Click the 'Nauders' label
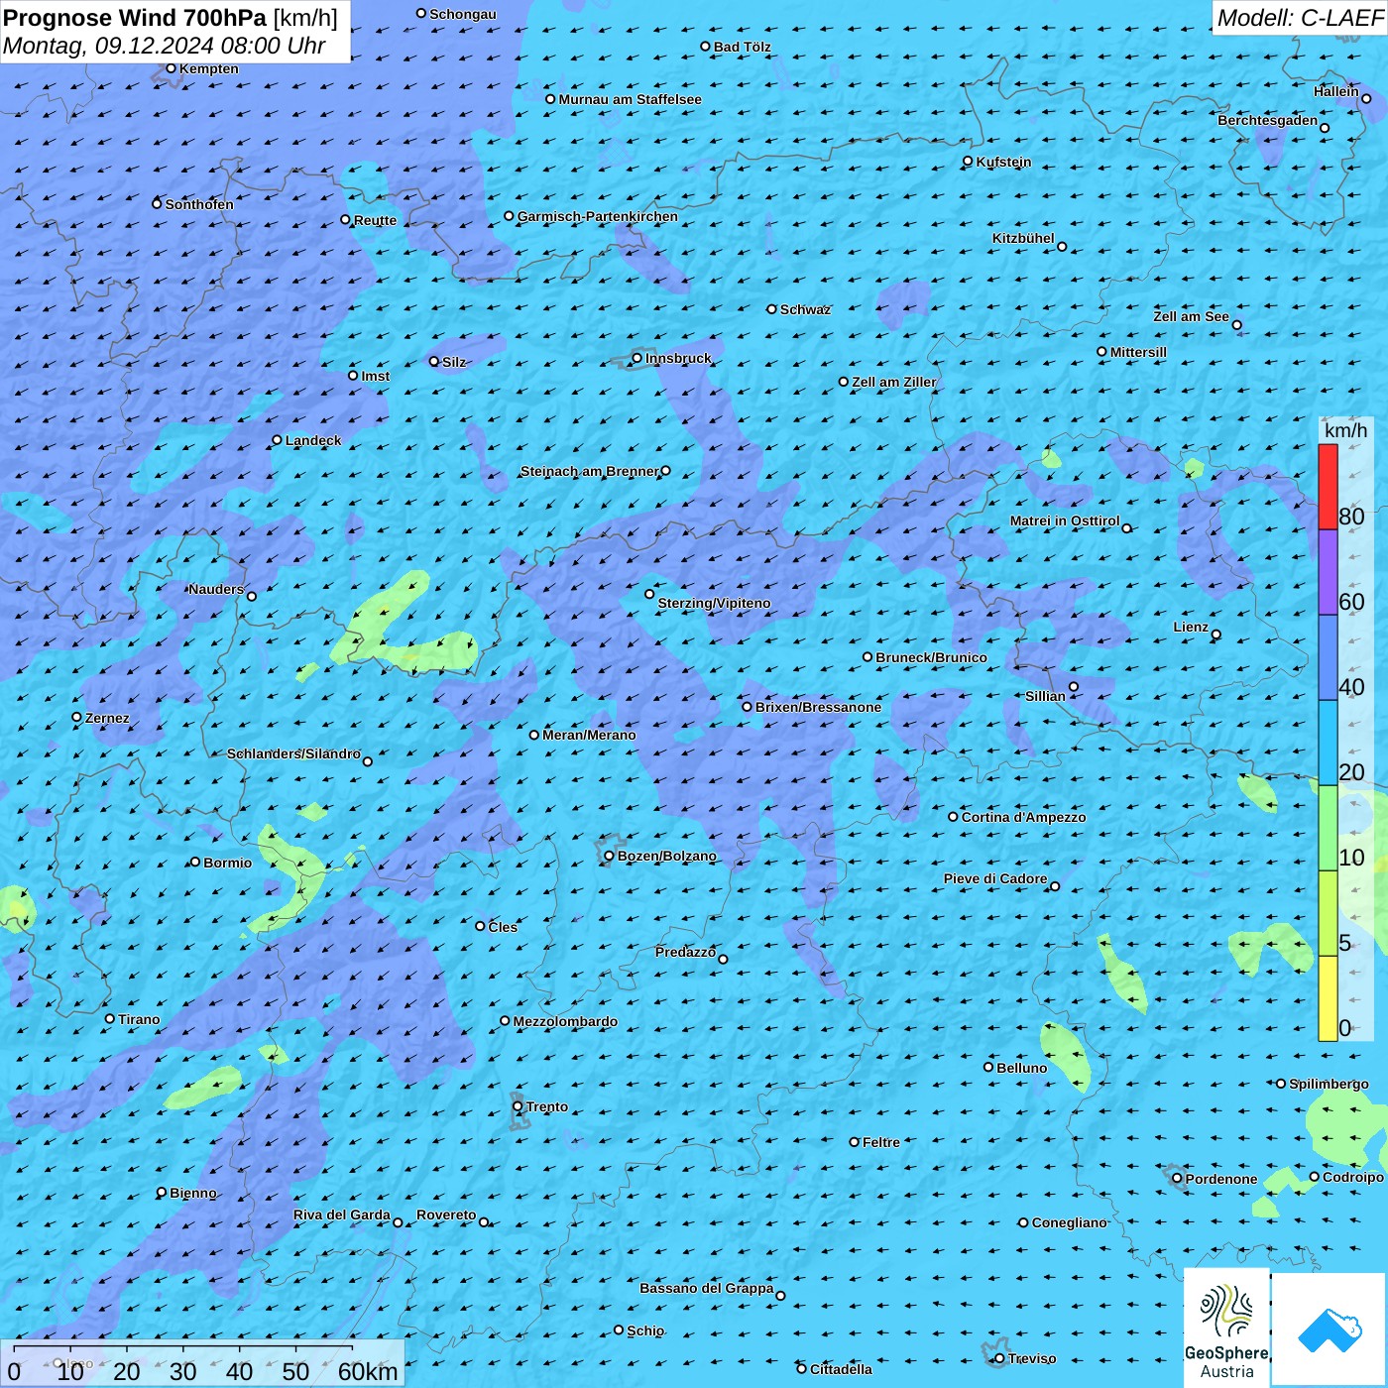 click(215, 589)
